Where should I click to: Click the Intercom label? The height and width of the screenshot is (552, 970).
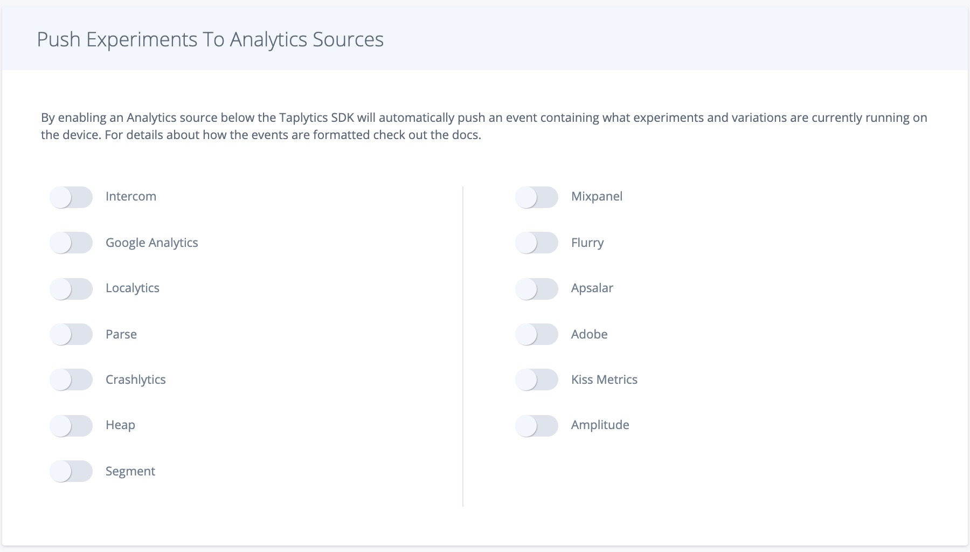[131, 196]
